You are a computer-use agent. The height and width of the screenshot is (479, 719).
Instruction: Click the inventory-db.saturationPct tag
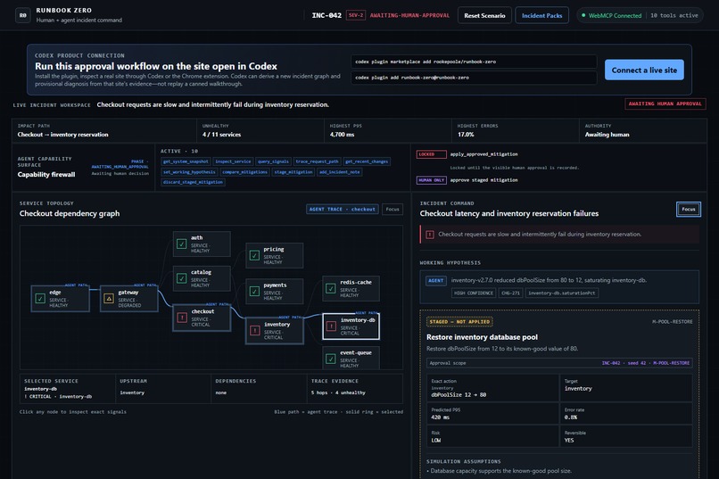point(562,293)
